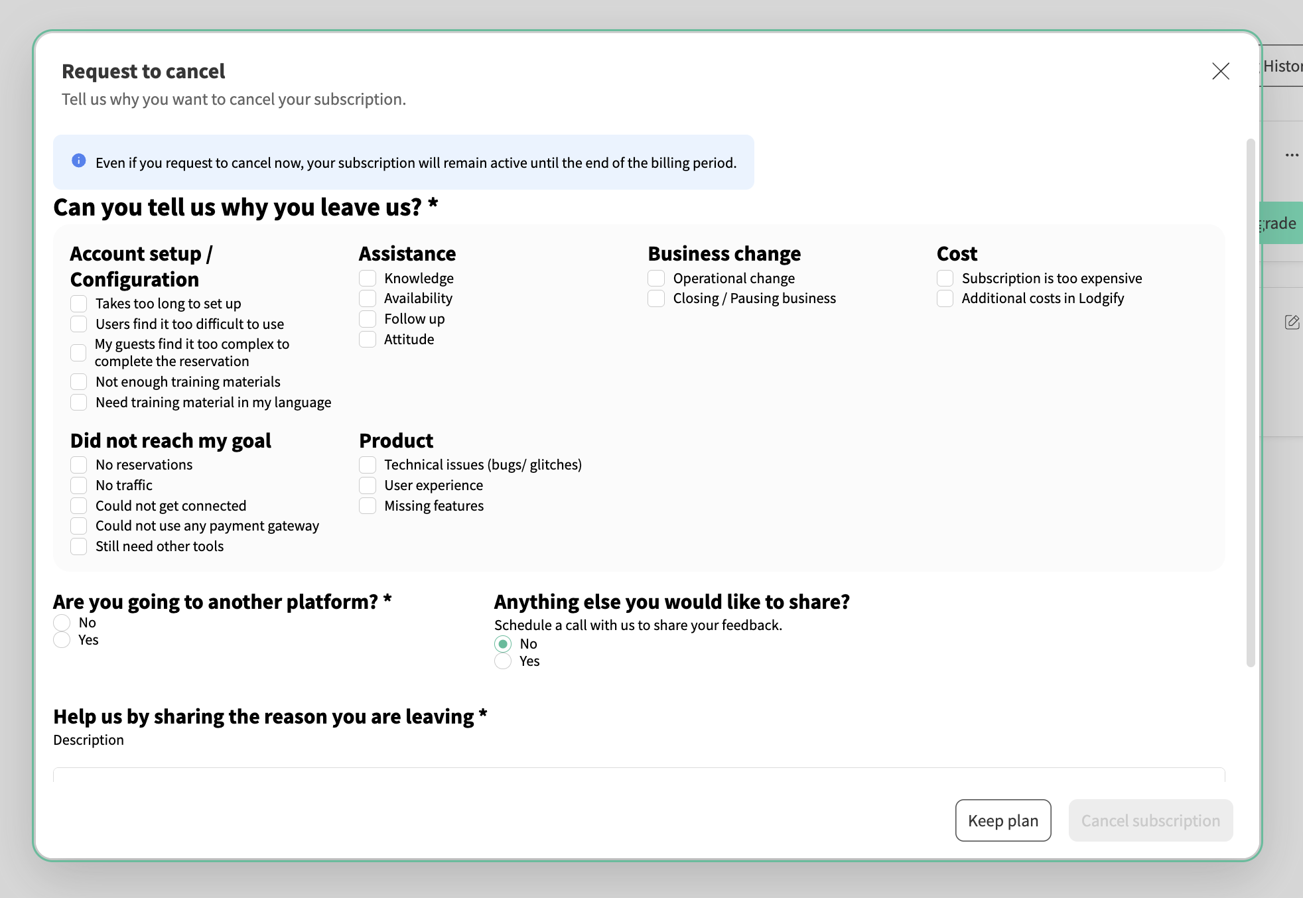This screenshot has height=898, width=1303.
Task: Close the Request to cancel dialog
Action: (1220, 72)
